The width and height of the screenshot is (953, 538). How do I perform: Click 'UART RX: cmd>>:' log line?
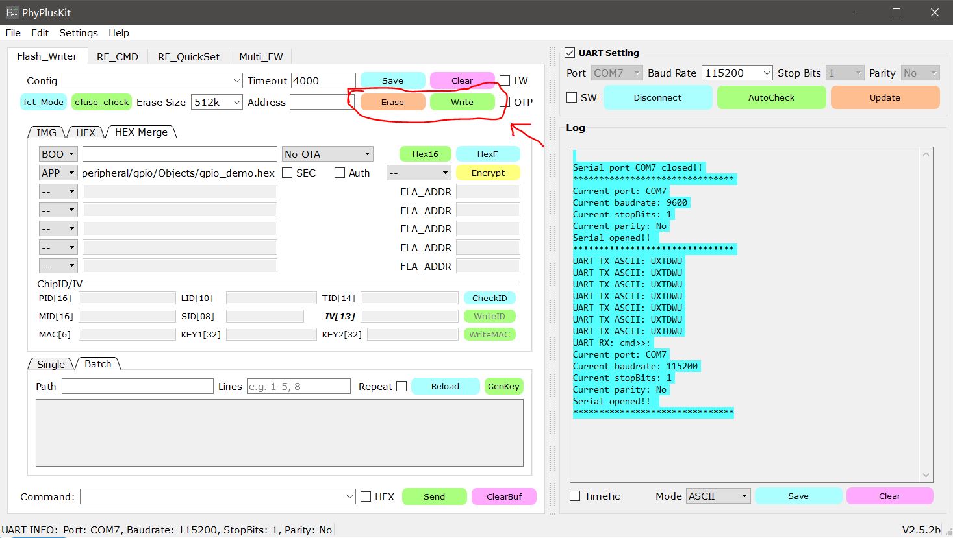coord(611,343)
